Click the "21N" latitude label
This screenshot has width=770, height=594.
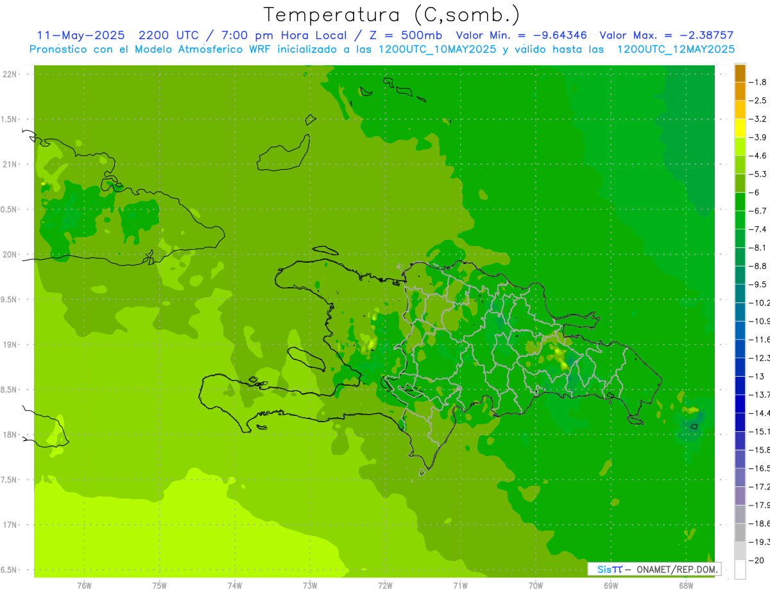[10, 164]
